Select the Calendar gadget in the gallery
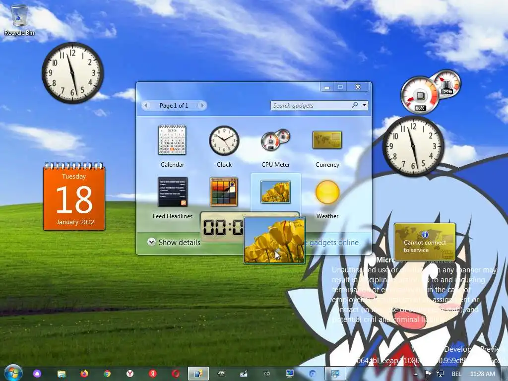 tap(172, 140)
